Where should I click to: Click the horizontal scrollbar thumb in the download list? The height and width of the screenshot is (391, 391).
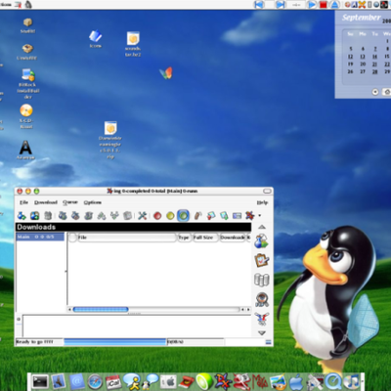point(101,309)
